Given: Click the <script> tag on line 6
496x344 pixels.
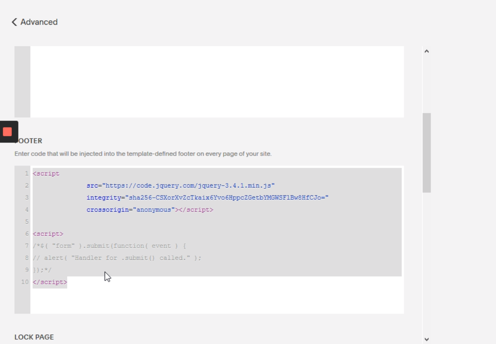Looking at the screenshot, I should 48,234.
